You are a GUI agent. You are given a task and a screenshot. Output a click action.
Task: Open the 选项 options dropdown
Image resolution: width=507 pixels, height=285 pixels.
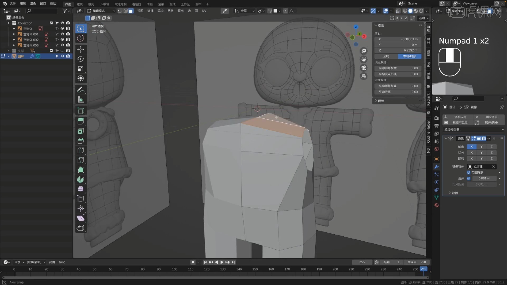424,18
